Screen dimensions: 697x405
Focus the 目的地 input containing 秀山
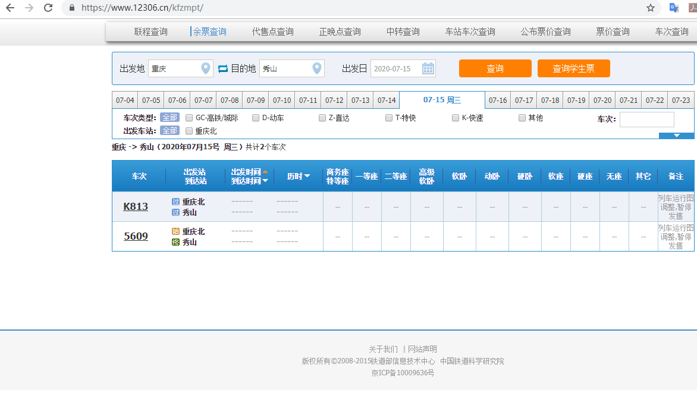point(291,68)
